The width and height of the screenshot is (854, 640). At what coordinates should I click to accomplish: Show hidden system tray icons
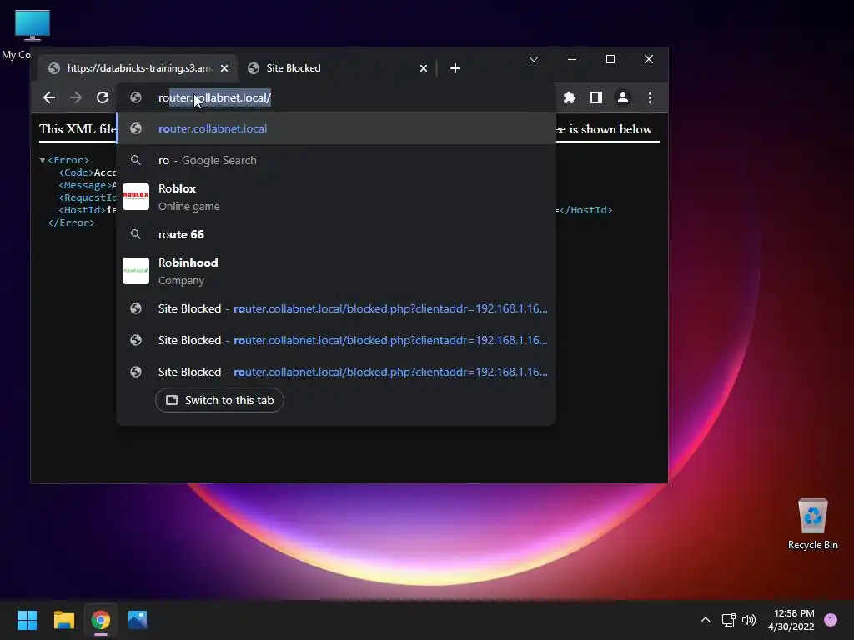click(x=706, y=620)
